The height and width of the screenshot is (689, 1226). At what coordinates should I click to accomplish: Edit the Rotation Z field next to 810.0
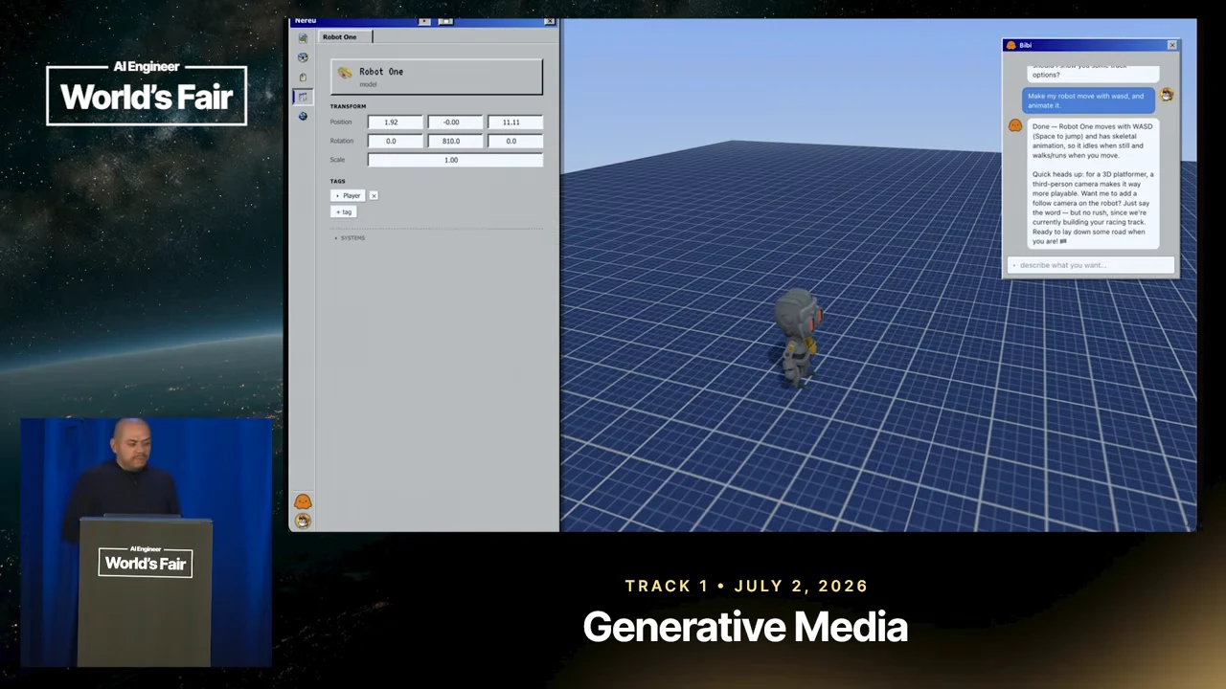[x=514, y=141]
